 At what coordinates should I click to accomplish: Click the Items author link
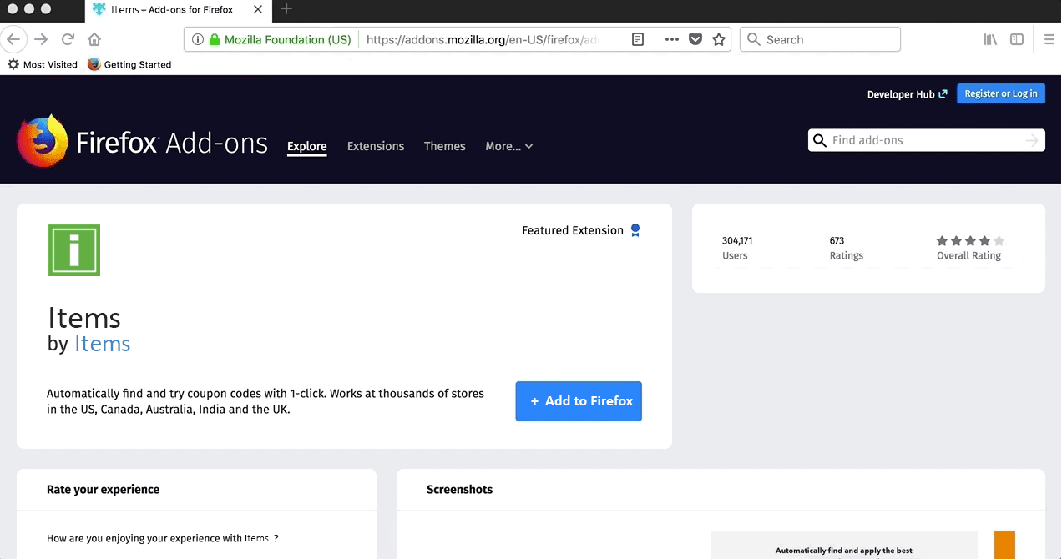click(x=102, y=344)
